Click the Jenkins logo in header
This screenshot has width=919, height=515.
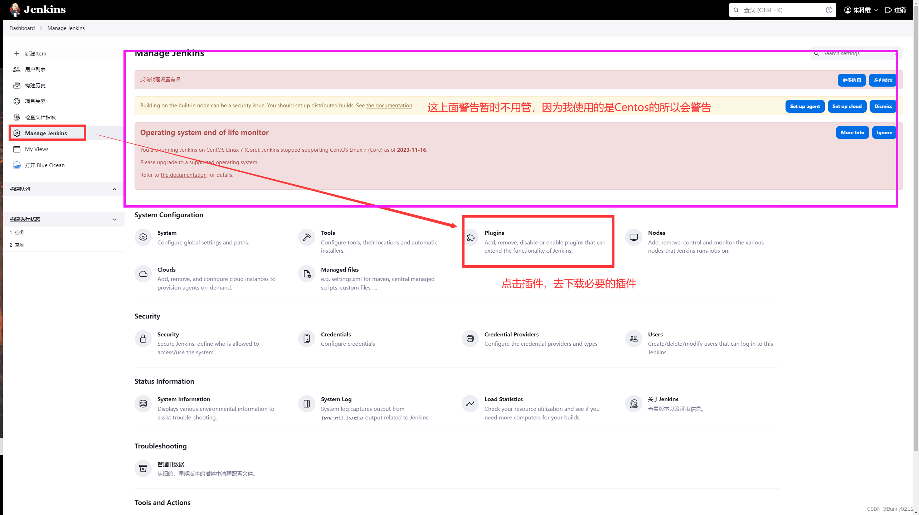(38, 10)
